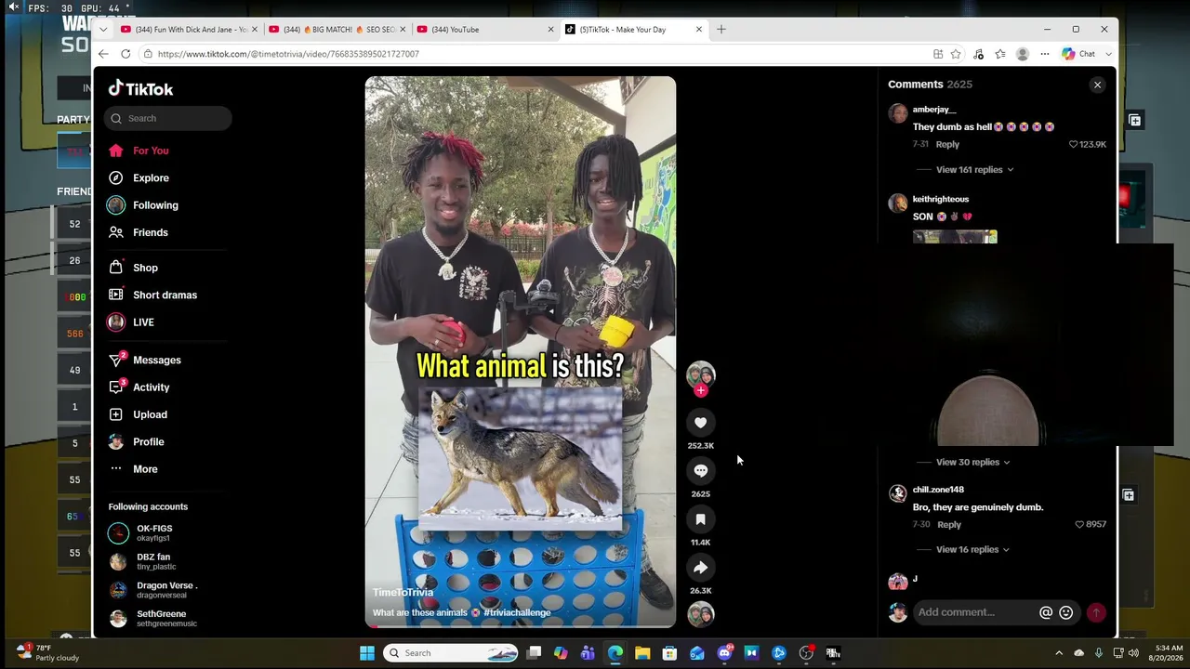
Task: Refresh the TikTok page
Action: [126, 54]
